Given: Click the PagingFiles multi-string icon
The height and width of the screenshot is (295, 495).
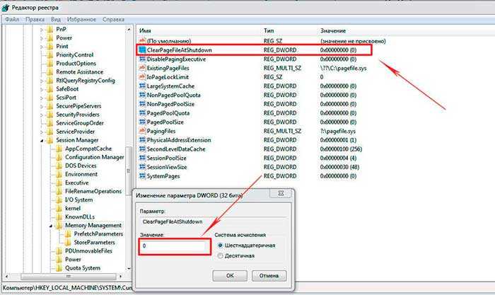Looking at the screenshot, I should tap(142, 131).
